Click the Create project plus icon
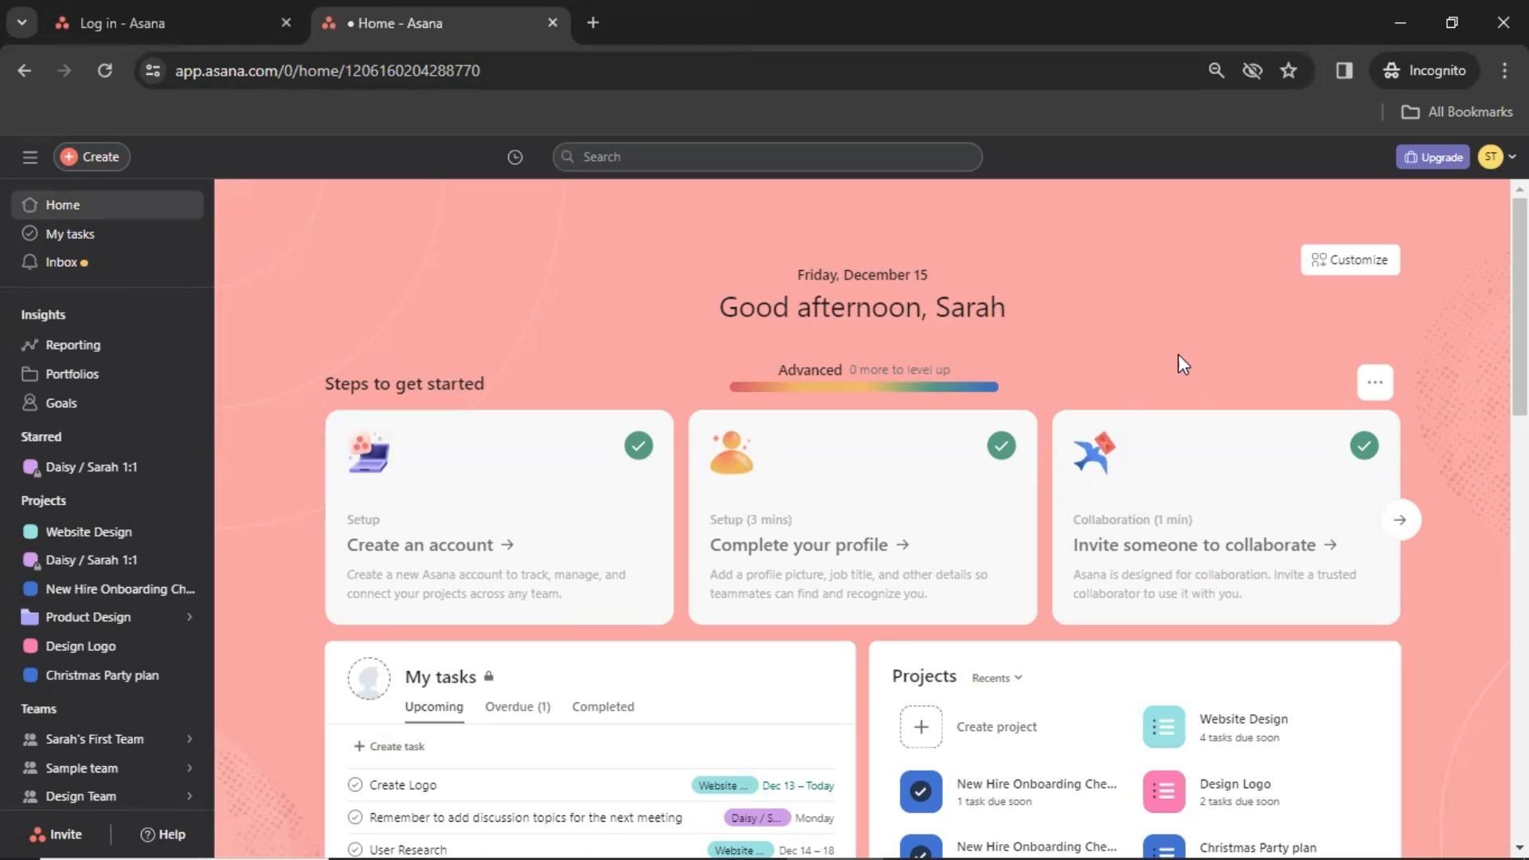The width and height of the screenshot is (1529, 860). click(x=921, y=726)
